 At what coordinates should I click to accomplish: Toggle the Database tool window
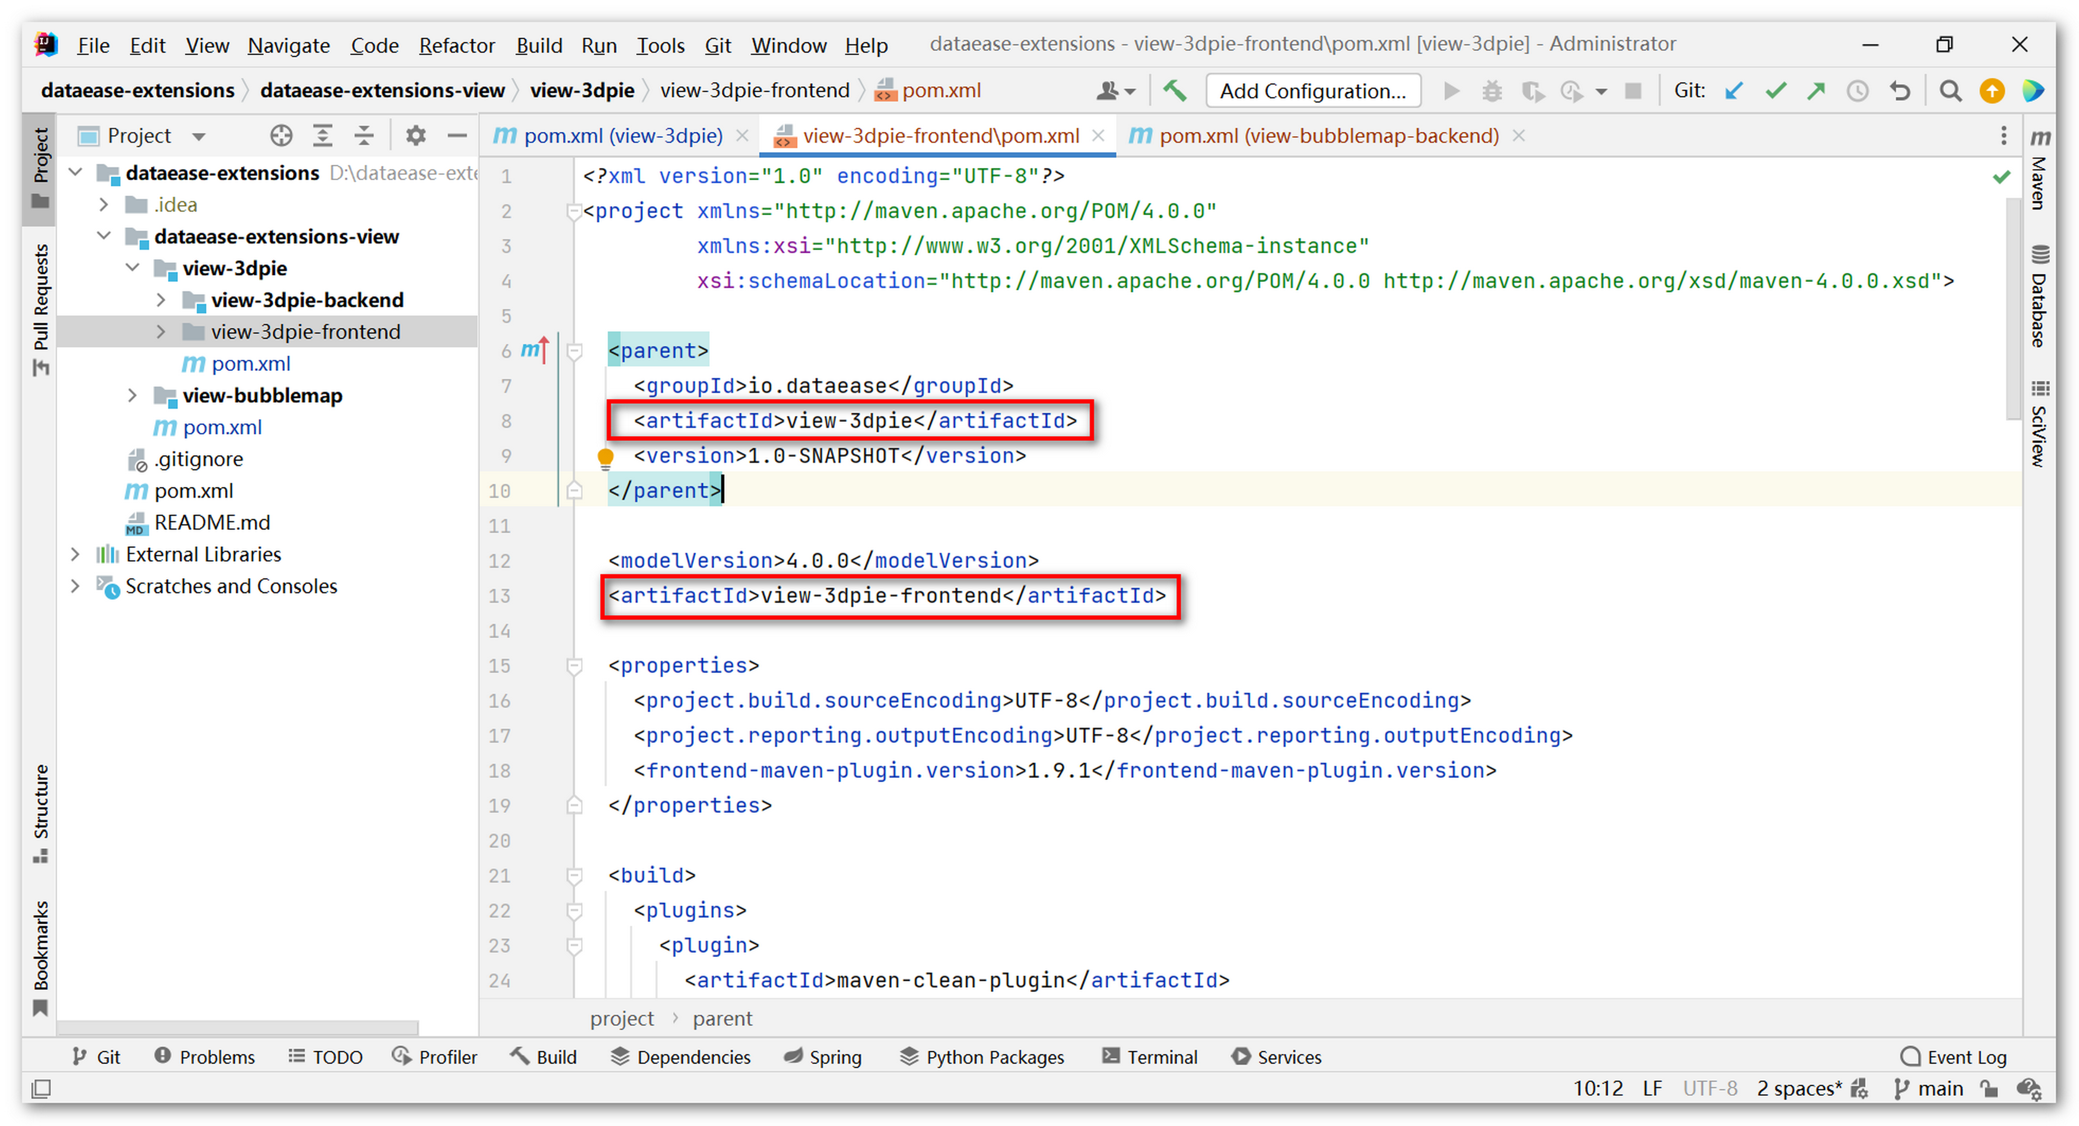pyautogui.click(x=2039, y=296)
